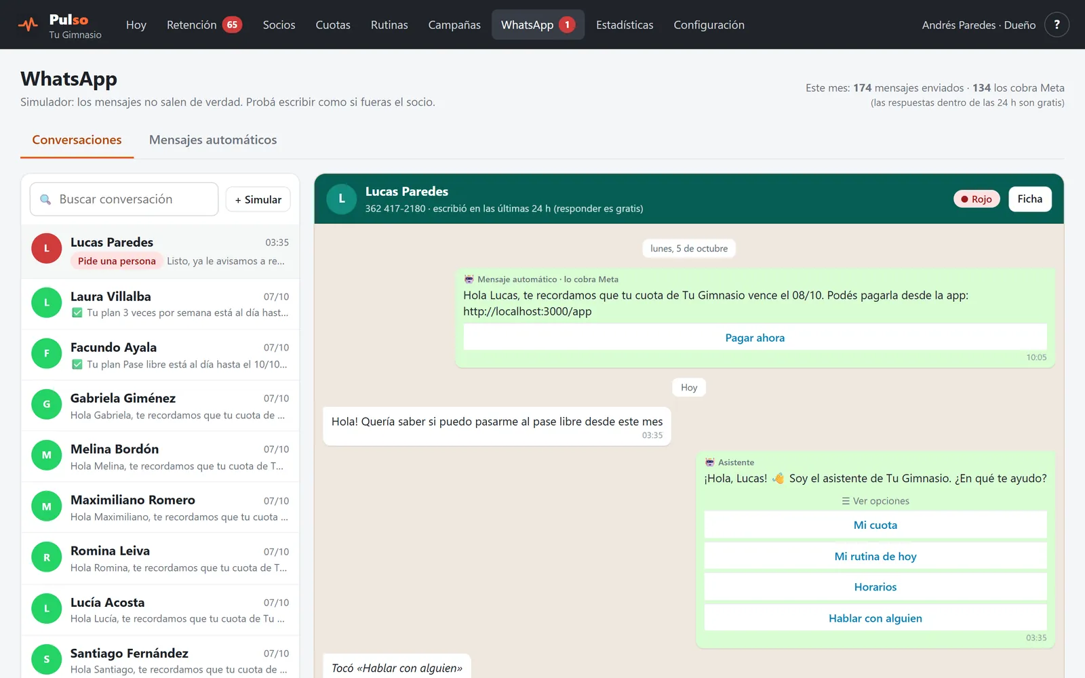Click the Pagar ahora button
The width and height of the screenshot is (1085, 678).
pos(755,338)
